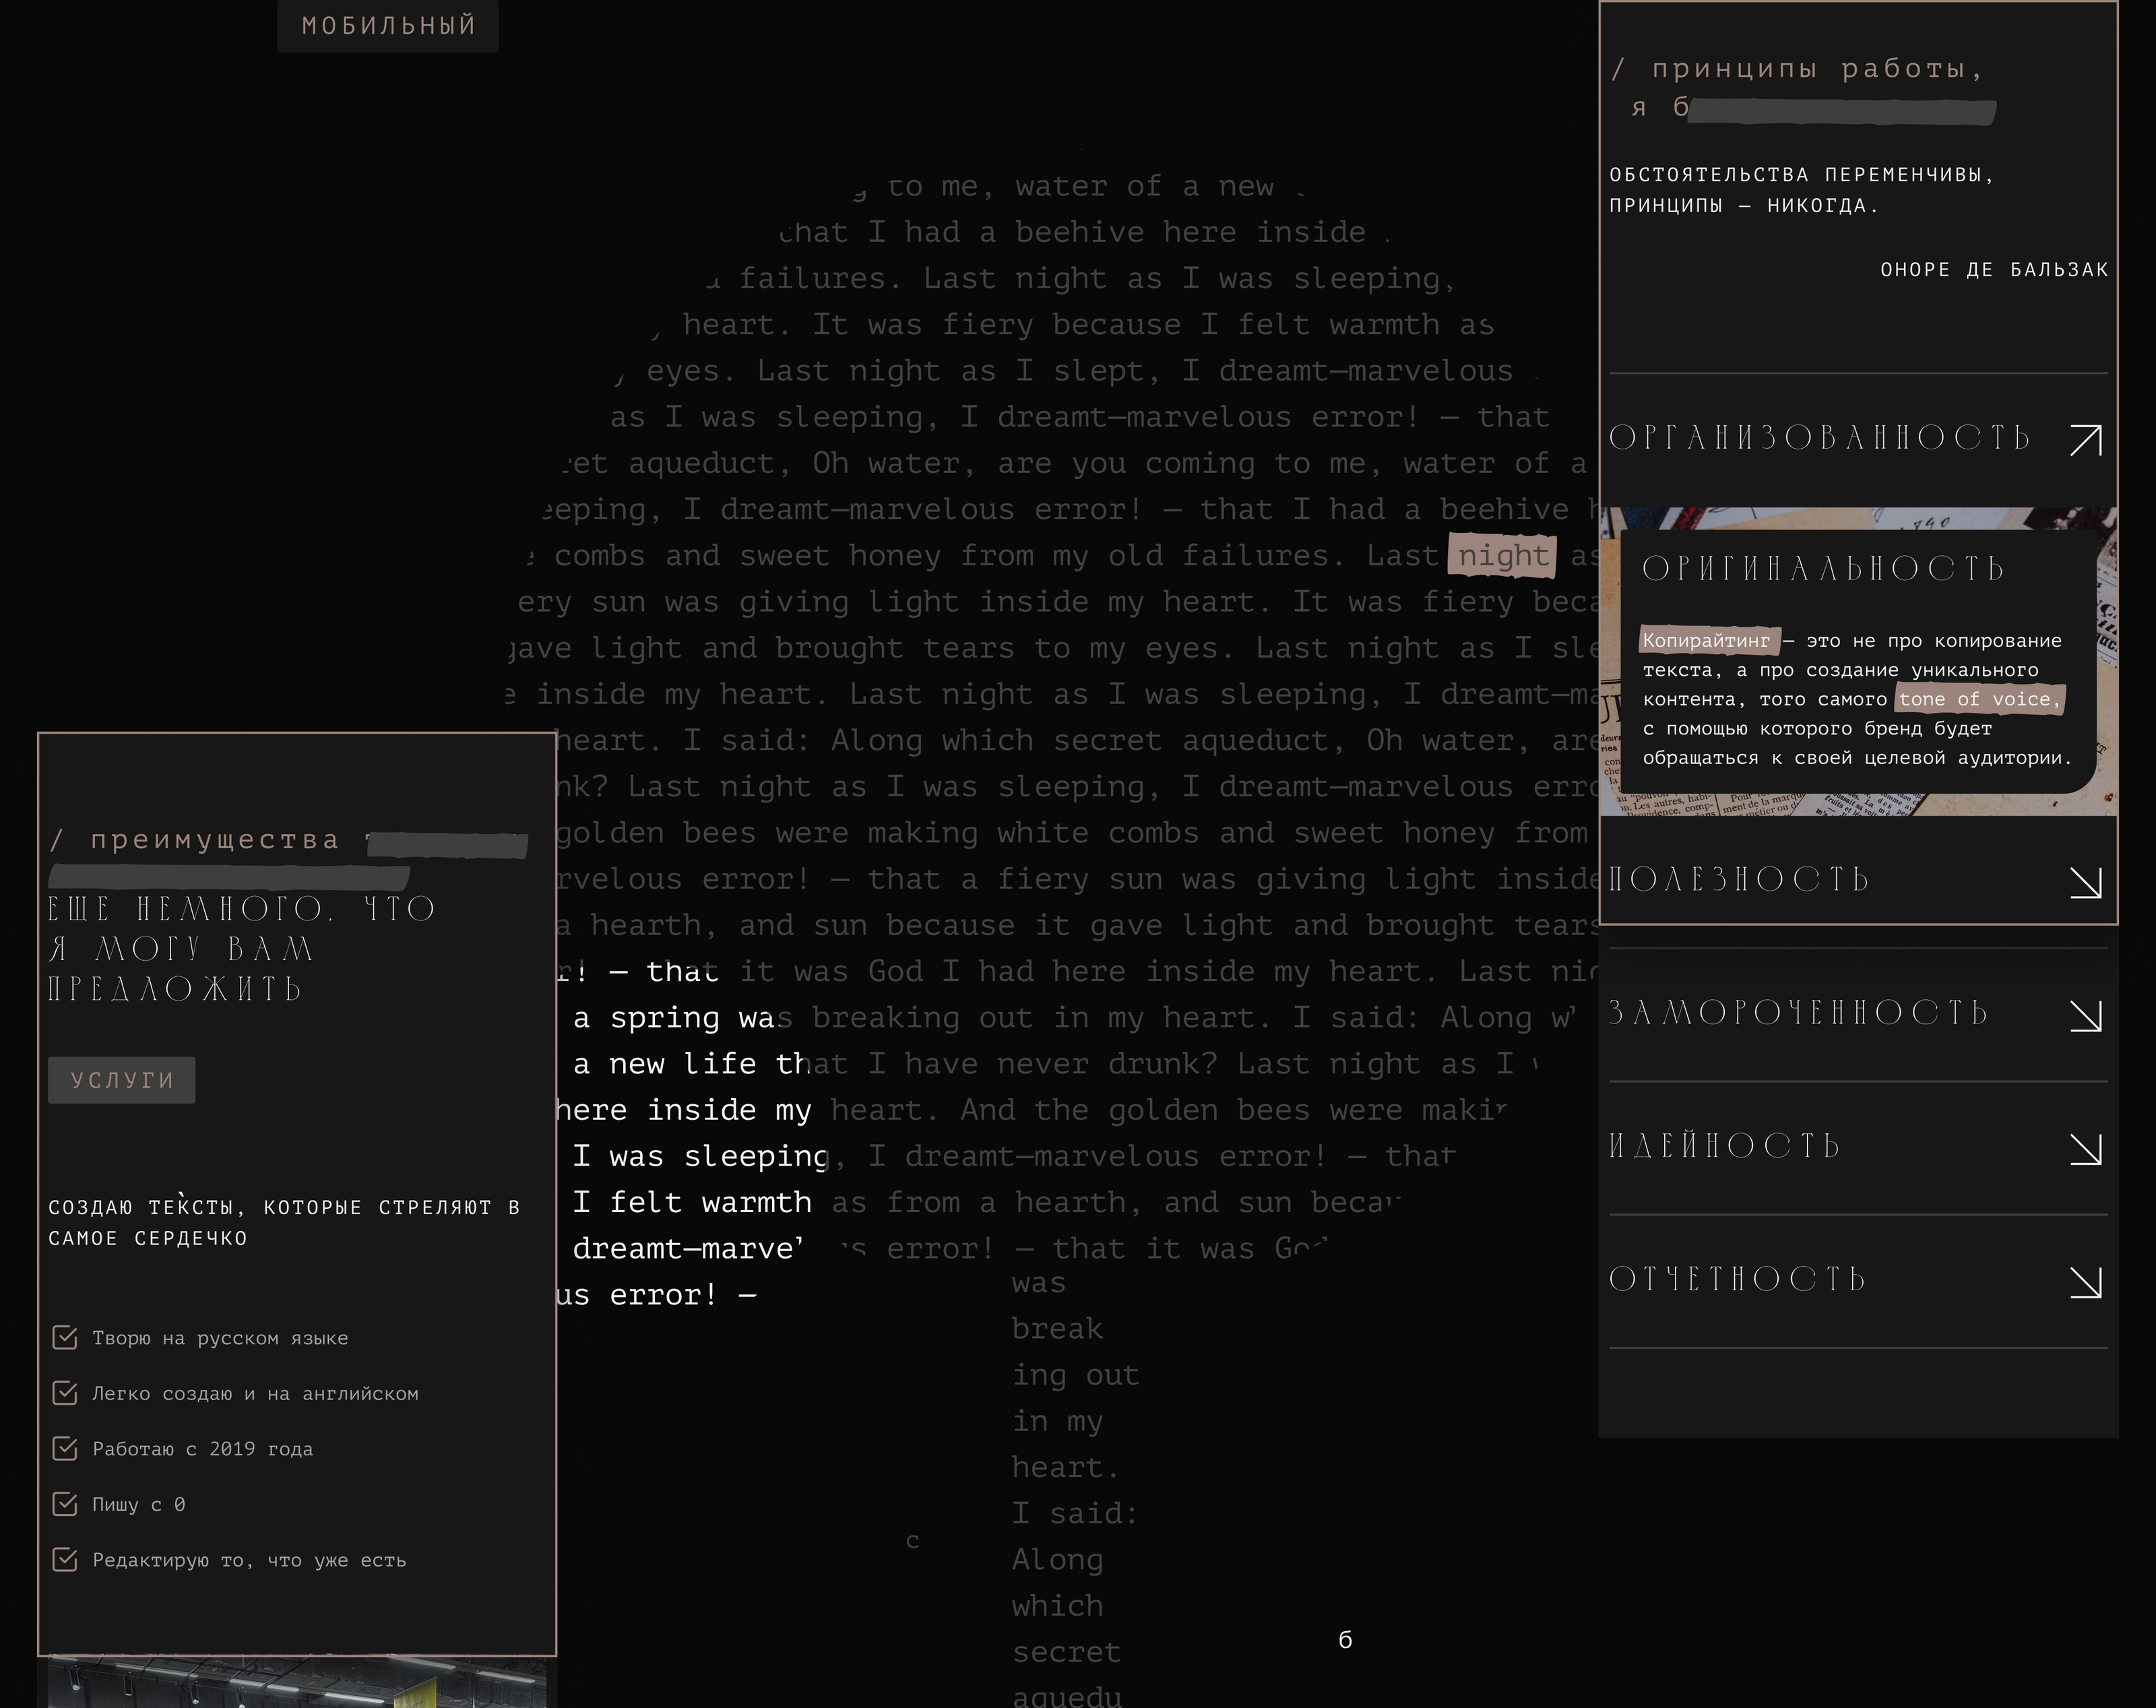
Task: Toggle checkbox 'Легко создаю и на английском'
Action: [65, 1393]
